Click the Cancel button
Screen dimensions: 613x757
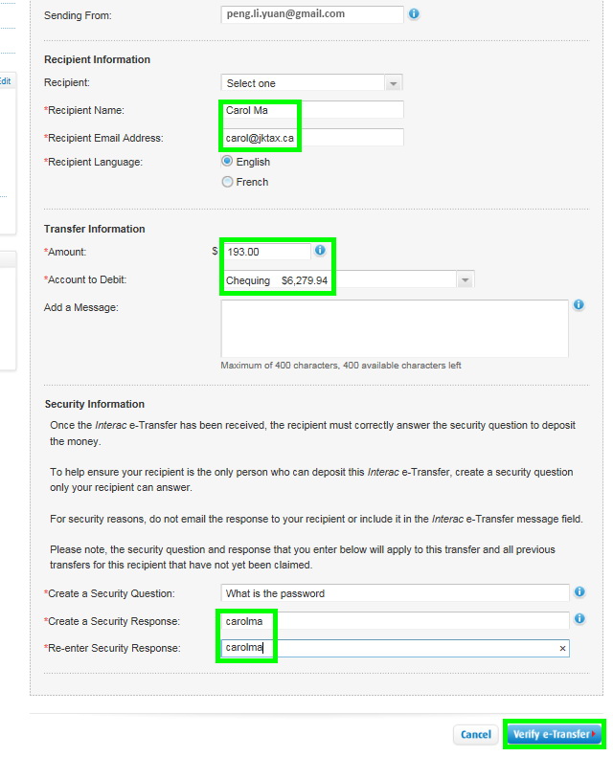tap(475, 735)
